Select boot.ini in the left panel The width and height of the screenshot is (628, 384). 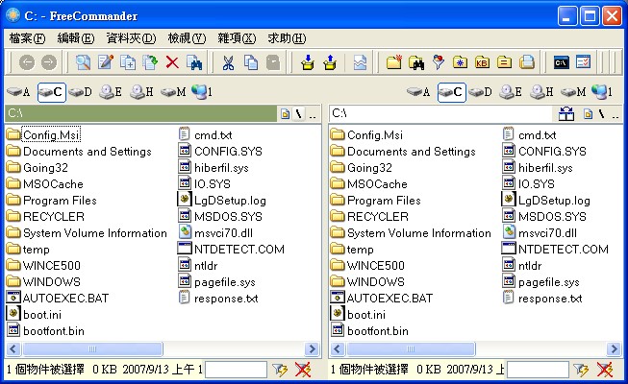[x=34, y=315]
